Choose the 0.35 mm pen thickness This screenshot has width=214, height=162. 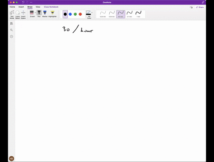[x=111, y=14]
